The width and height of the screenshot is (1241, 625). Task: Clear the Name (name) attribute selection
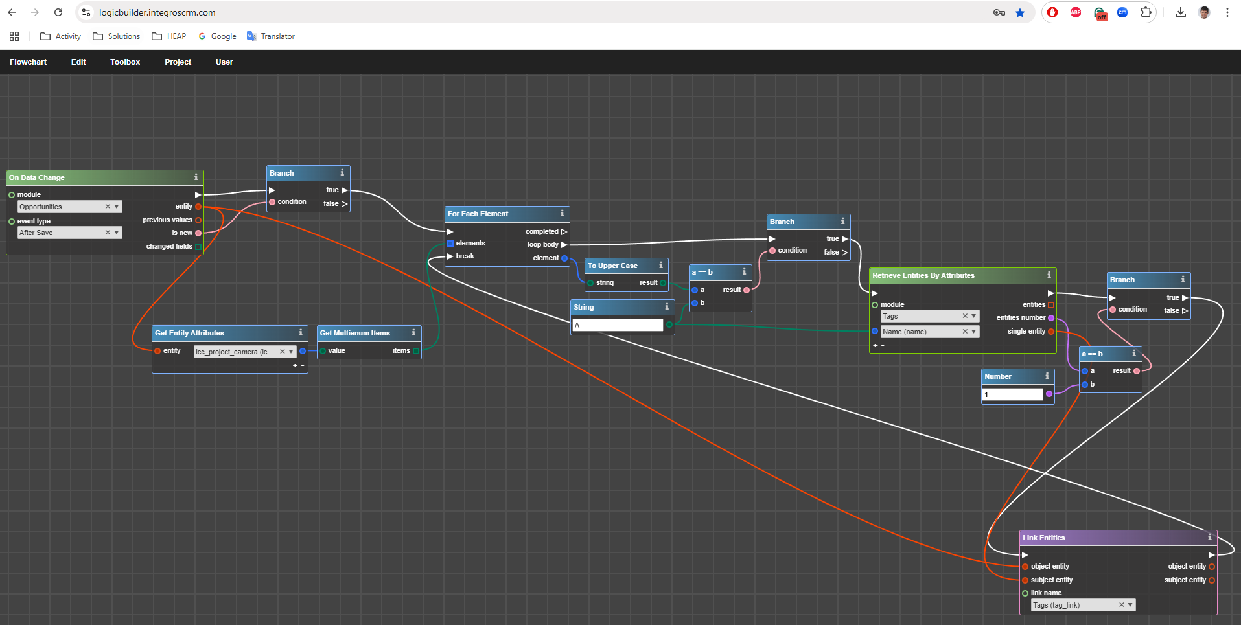tap(965, 332)
